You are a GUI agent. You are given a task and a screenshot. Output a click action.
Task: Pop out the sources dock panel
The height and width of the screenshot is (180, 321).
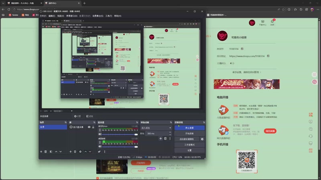click(94, 122)
